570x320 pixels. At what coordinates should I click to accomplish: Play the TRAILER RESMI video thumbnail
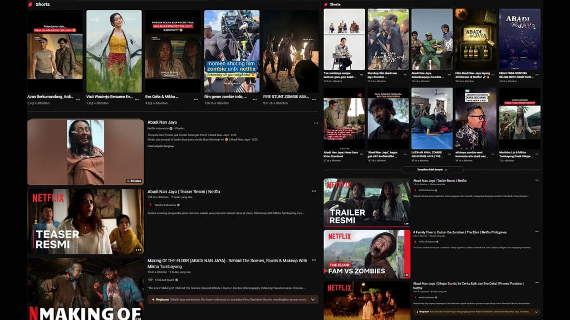367,202
